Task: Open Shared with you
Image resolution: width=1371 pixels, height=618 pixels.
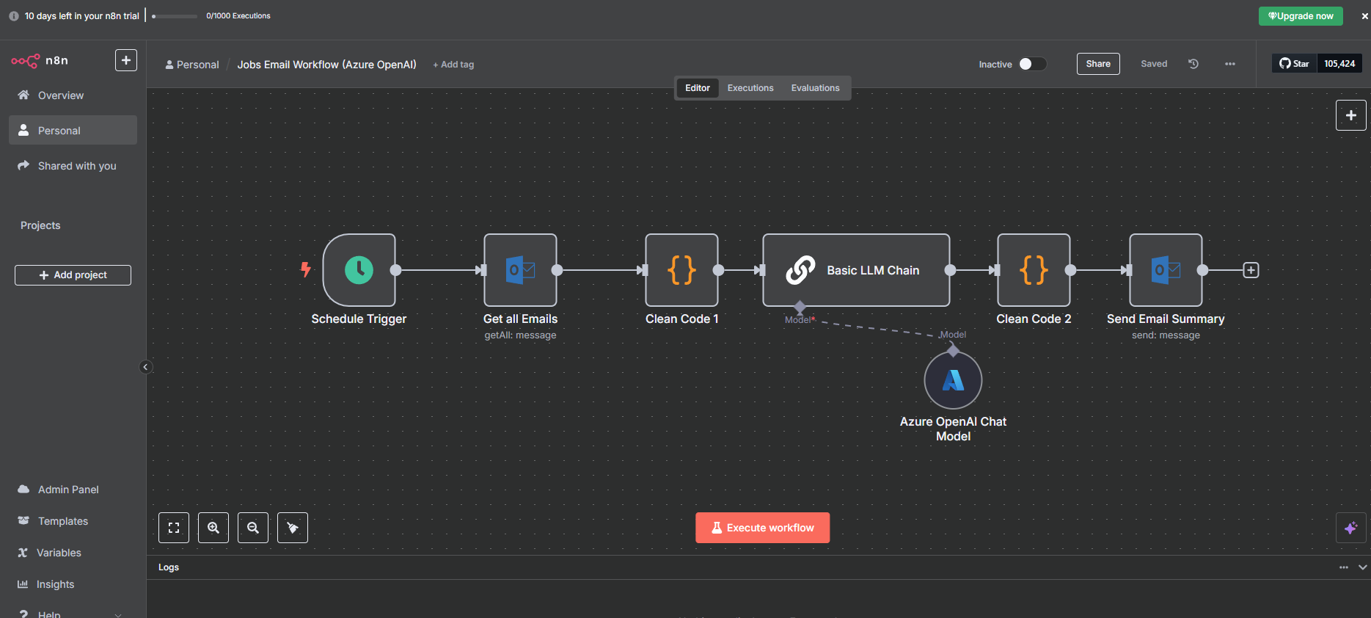Action: pos(73,166)
